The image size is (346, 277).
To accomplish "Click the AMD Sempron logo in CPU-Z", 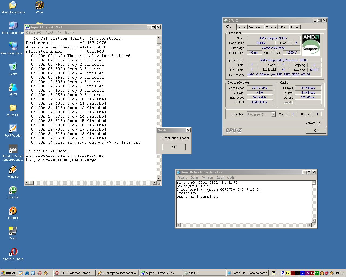I will (311, 45).
